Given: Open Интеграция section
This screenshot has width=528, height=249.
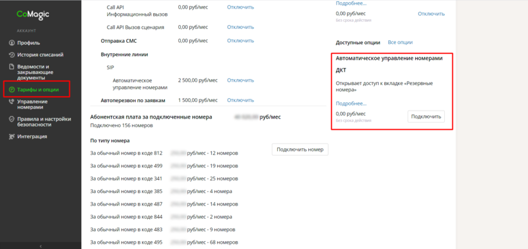Looking at the screenshot, I should 32,136.
